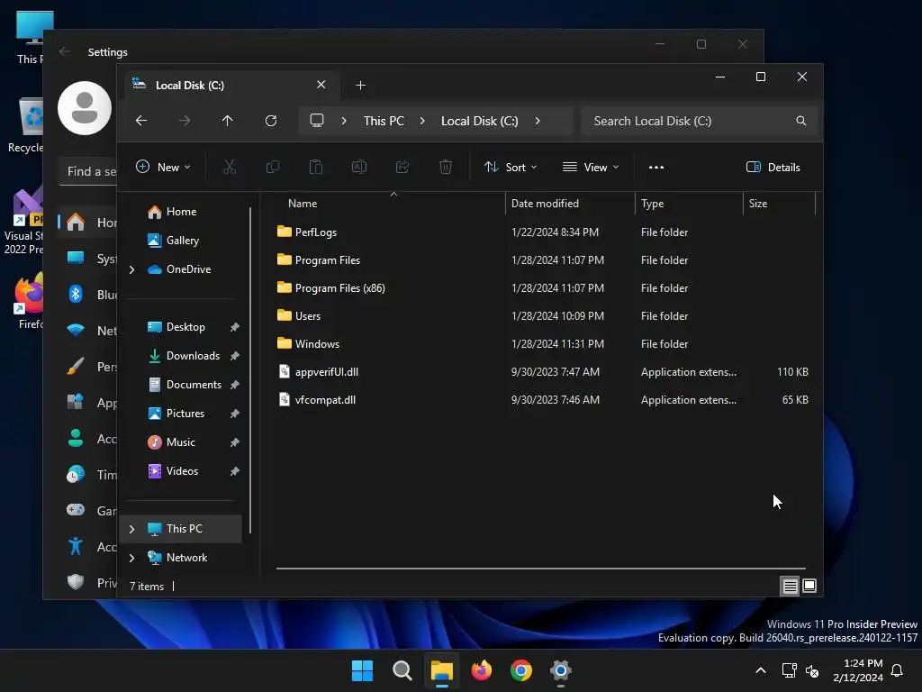Click navigation pane scrollbar

click(250, 370)
